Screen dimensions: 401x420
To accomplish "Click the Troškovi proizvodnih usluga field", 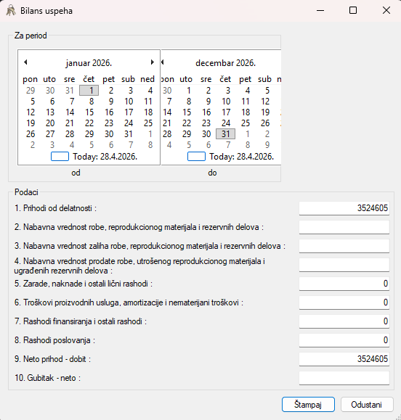I will (x=344, y=302).
